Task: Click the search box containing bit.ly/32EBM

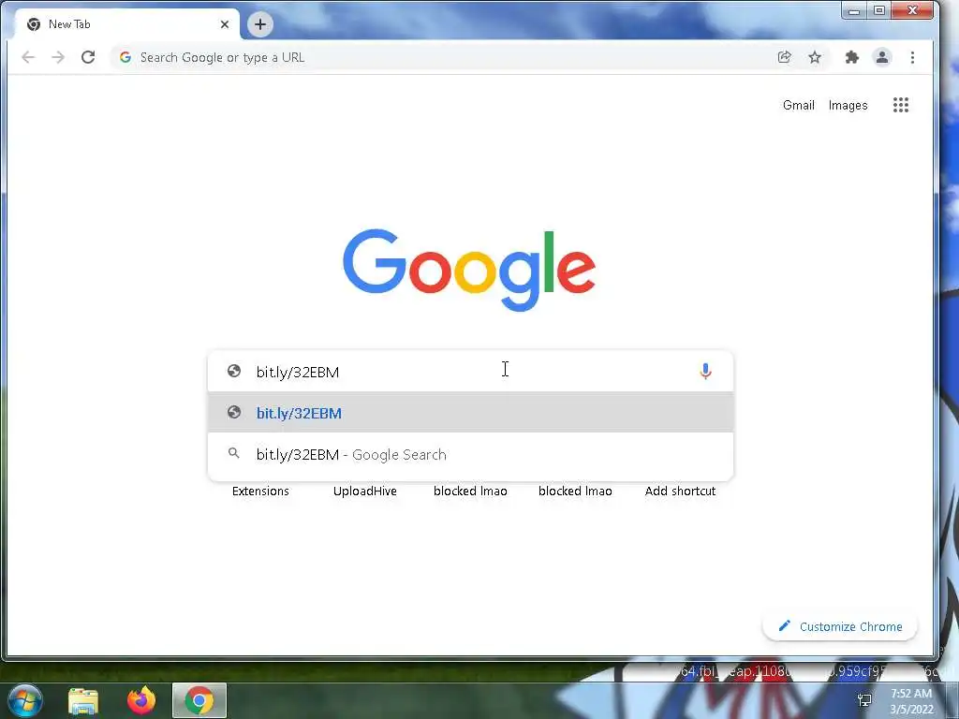Action: pyautogui.click(x=470, y=371)
